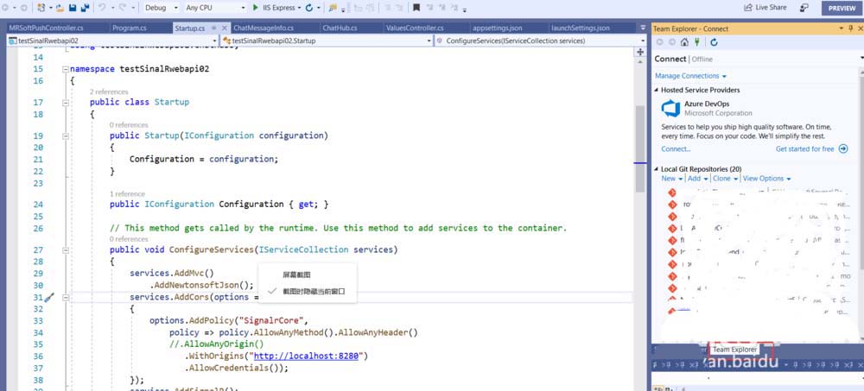Switch to ChatMessageInfo.cs tab

tap(264, 28)
